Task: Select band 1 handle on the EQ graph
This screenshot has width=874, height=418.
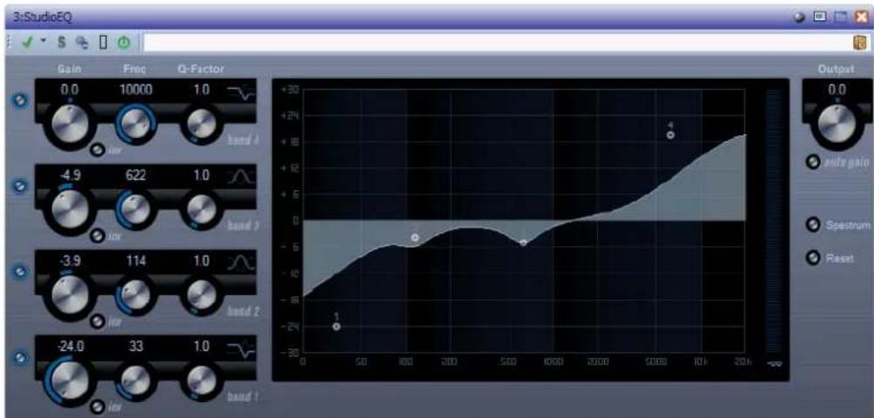Action: pyautogui.click(x=336, y=326)
